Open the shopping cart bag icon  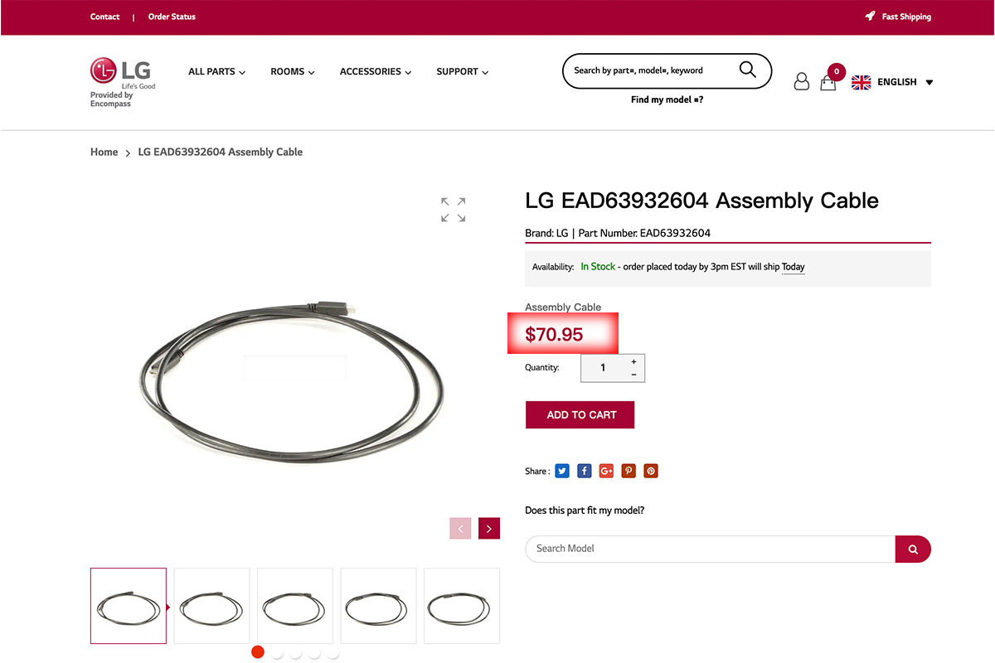click(x=828, y=83)
